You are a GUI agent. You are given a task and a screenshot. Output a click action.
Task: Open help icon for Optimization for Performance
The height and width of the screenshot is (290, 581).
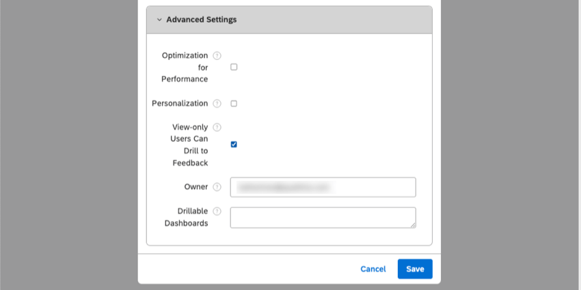217,55
